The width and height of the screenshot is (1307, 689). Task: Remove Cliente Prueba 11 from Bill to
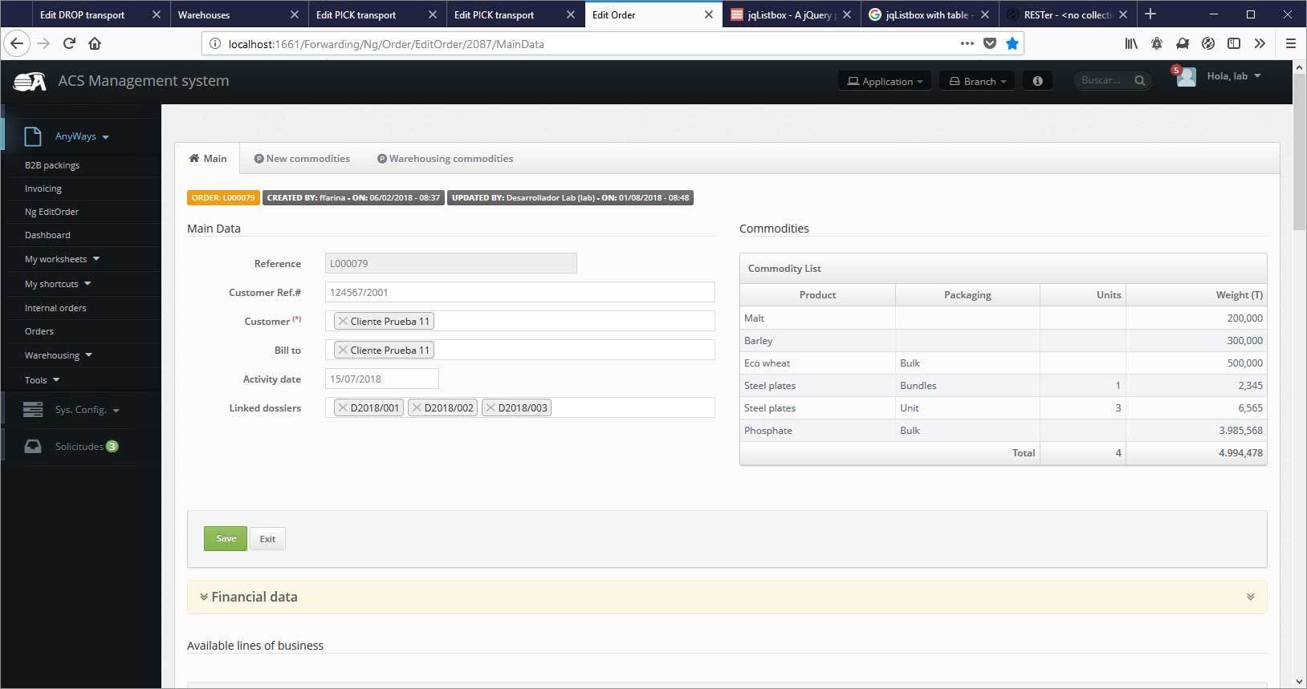pyautogui.click(x=343, y=350)
